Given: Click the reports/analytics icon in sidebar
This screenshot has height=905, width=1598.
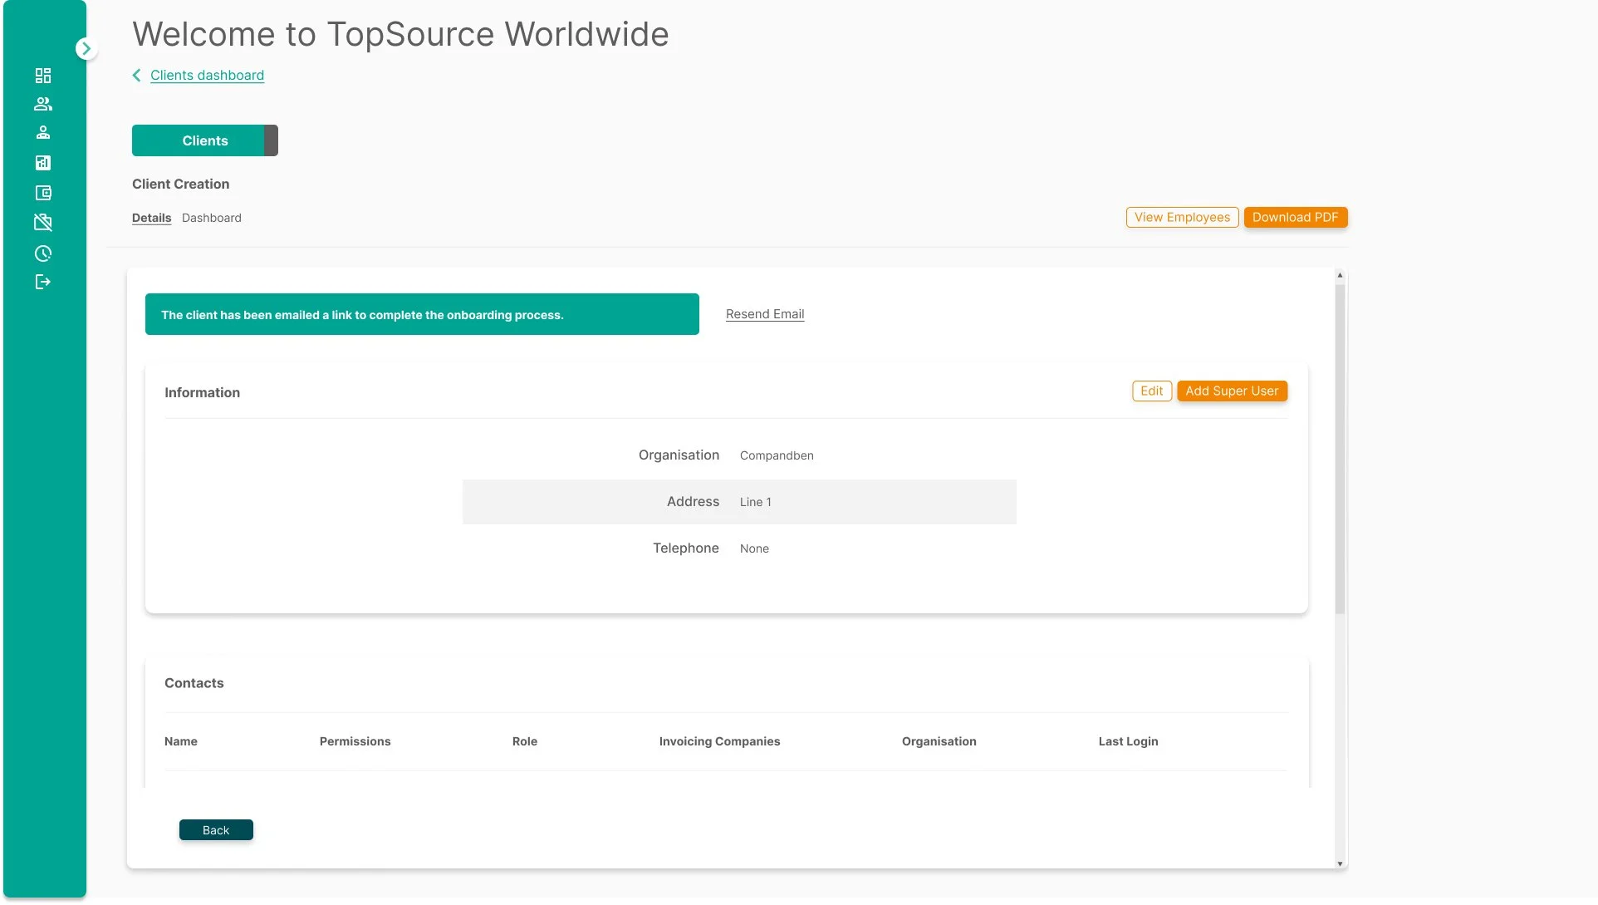Looking at the screenshot, I should click(x=43, y=163).
